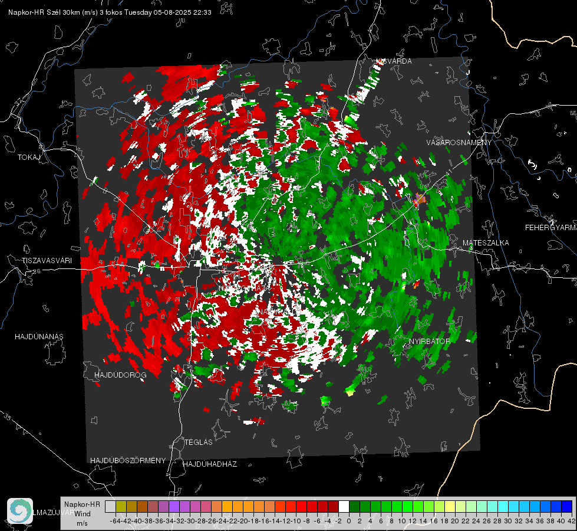Click the NYÍRBÁTOR town label

[x=430, y=341]
